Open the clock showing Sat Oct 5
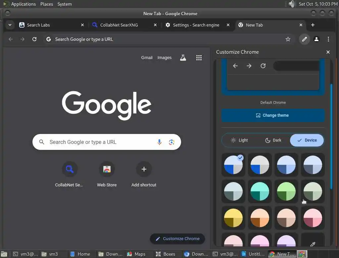 (318, 4)
